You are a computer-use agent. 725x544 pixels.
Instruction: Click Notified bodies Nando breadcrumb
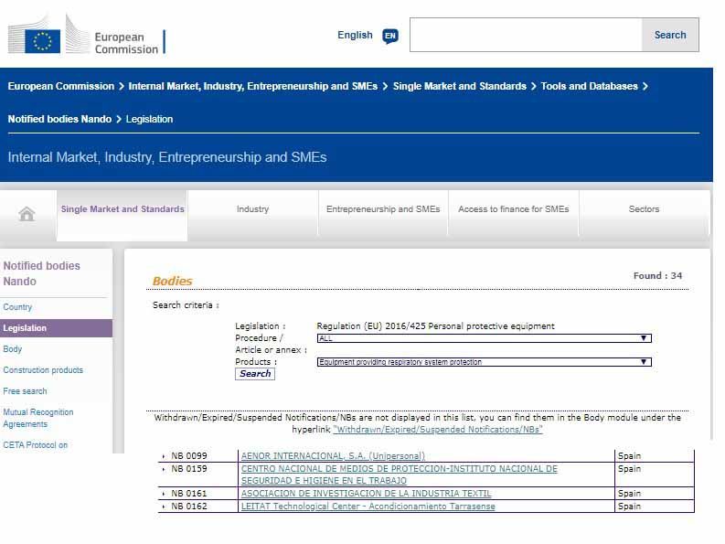tap(59, 119)
